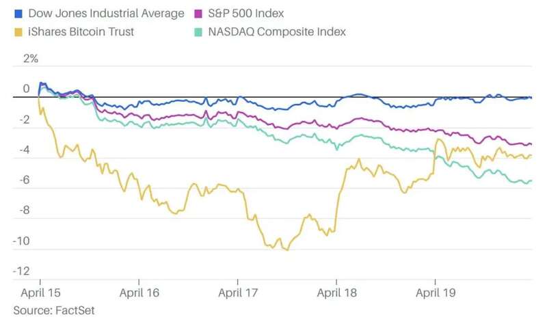Screen dimensions: 547x326
Task: Click the April 17 axis tick label
Action: coord(238,293)
